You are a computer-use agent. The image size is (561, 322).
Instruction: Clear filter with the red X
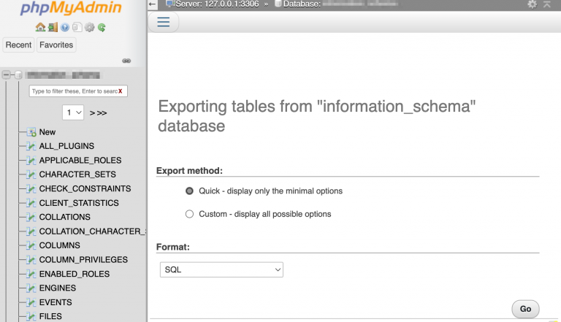pyautogui.click(x=121, y=91)
